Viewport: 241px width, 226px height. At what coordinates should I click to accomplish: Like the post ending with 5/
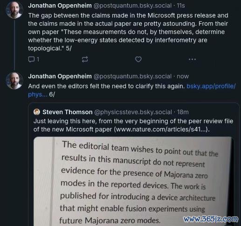click(138, 59)
